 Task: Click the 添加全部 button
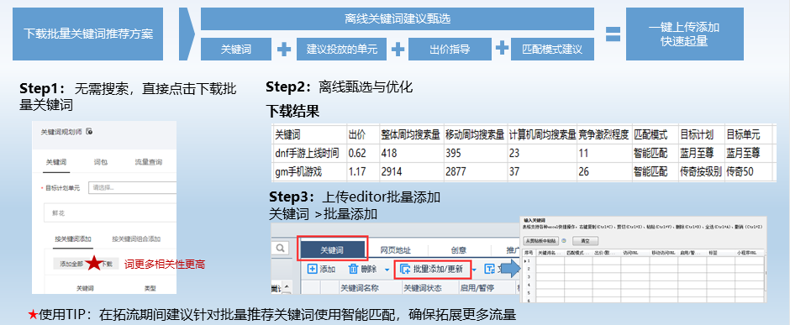(71, 264)
